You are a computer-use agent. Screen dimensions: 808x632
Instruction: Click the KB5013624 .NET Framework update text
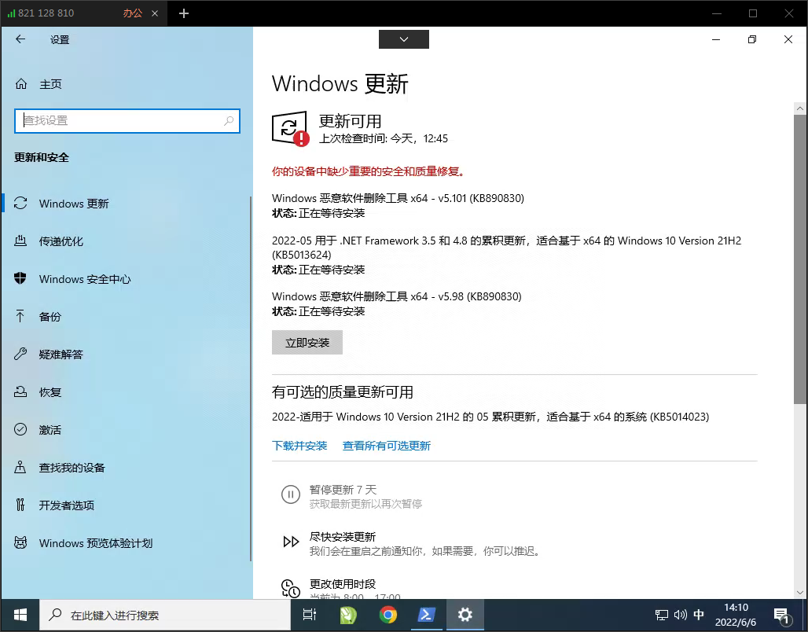point(506,248)
